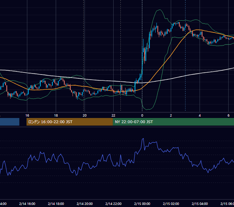Click the hour label 22 on price chart axis

(x=114, y=116)
